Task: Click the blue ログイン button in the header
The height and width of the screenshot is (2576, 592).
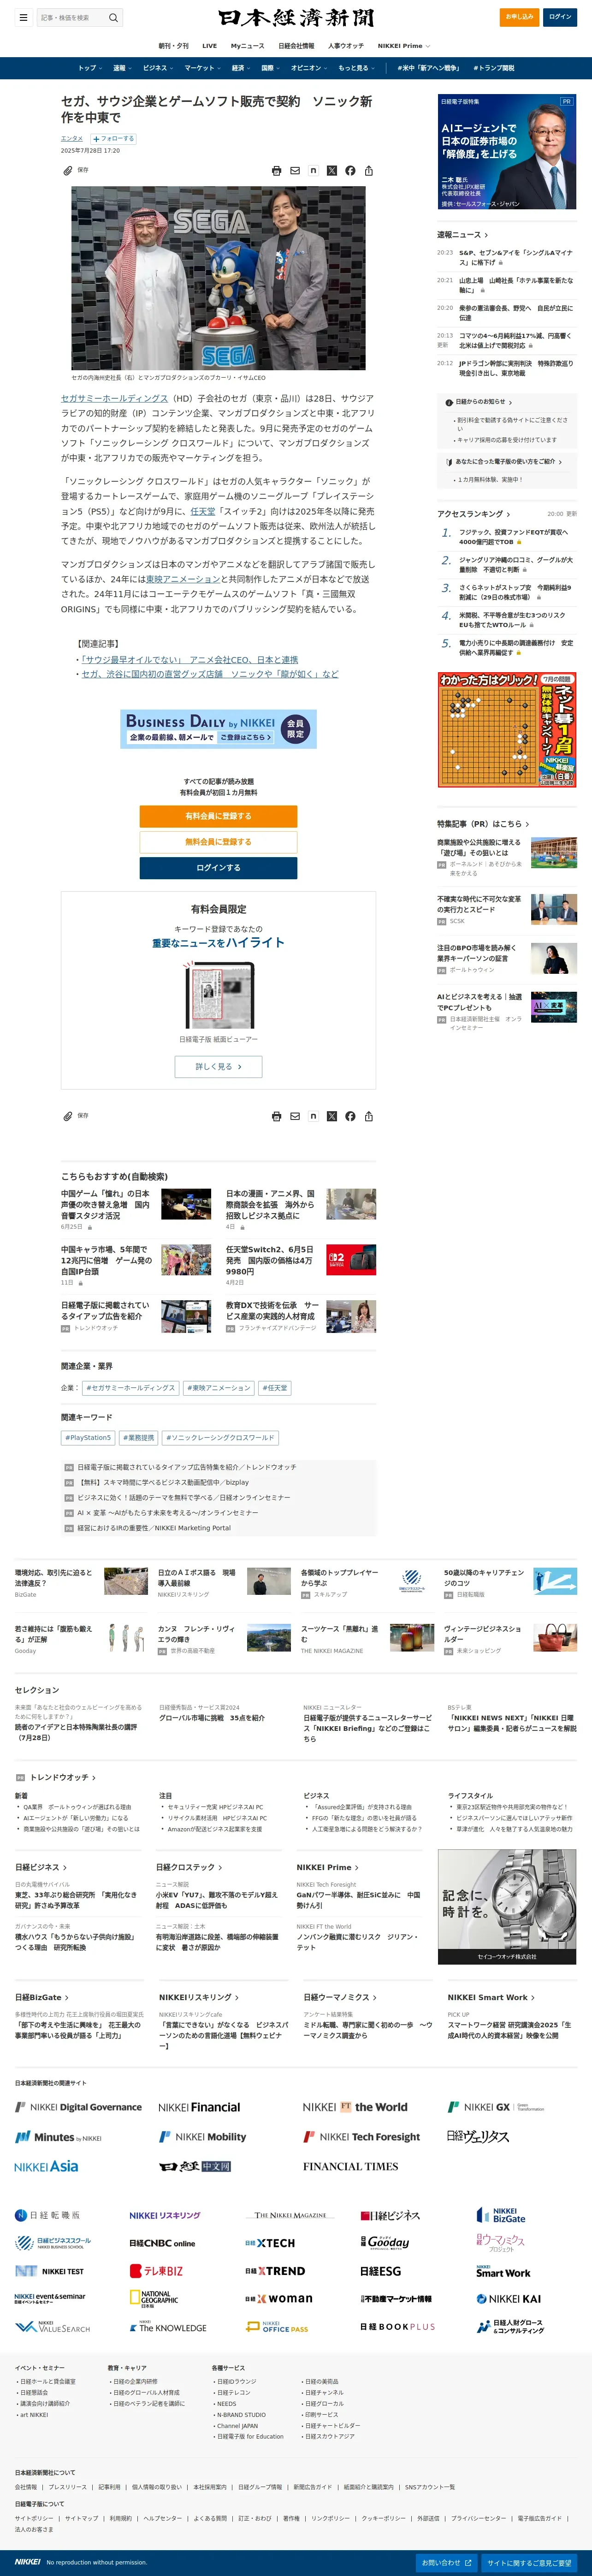Action: click(x=560, y=17)
